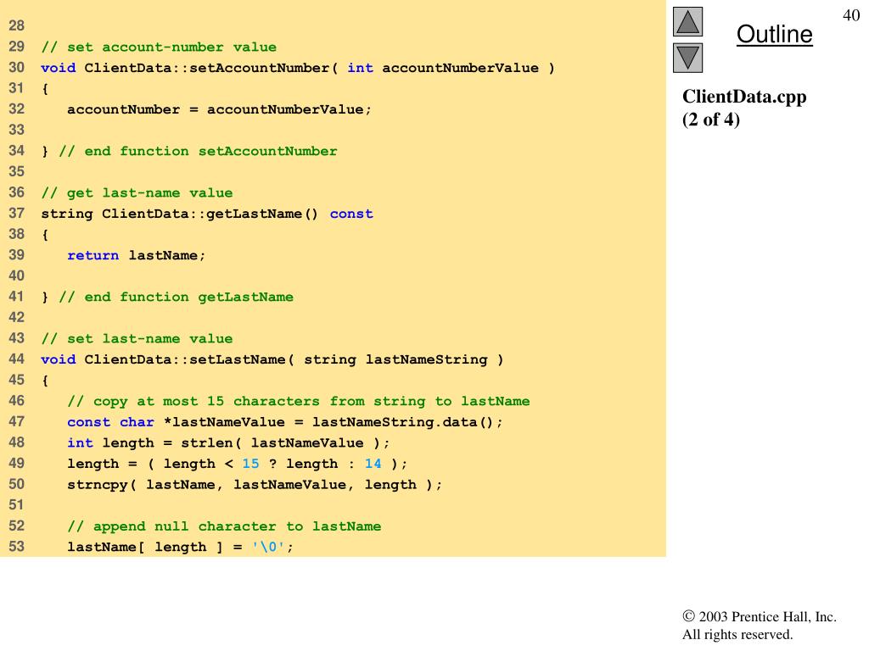Click line number 30

pos(17,68)
